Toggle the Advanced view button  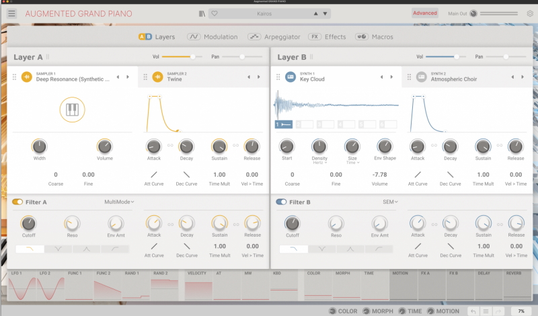pos(425,13)
